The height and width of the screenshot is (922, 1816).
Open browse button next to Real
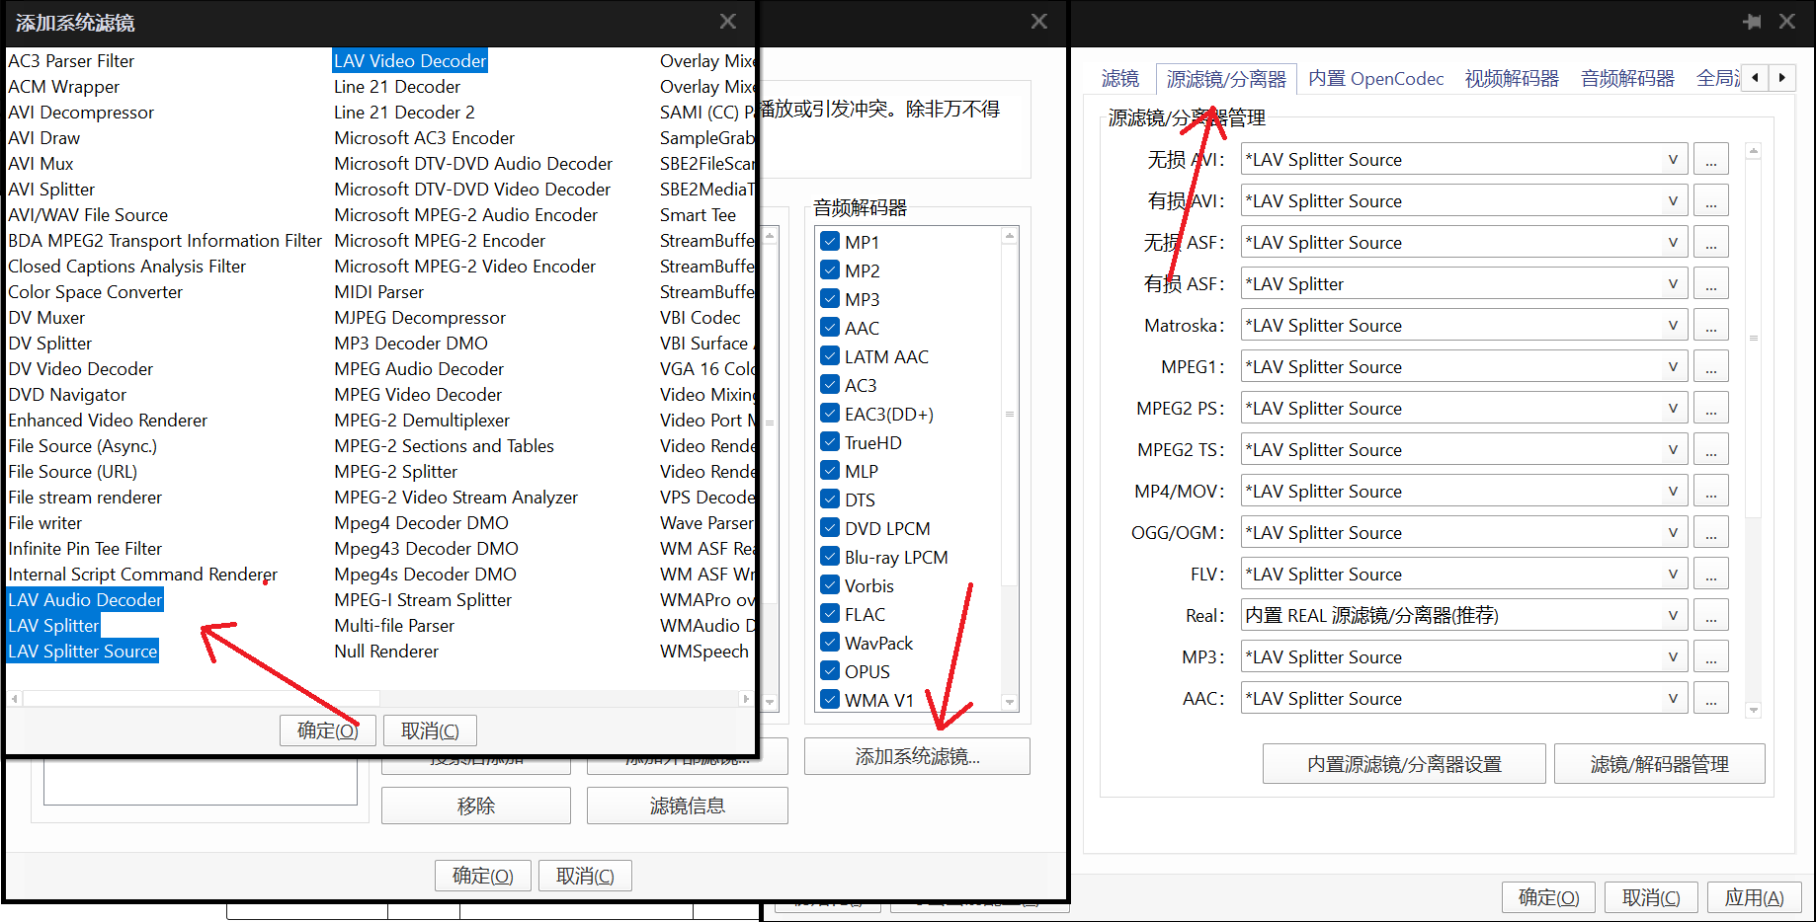(x=1710, y=616)
